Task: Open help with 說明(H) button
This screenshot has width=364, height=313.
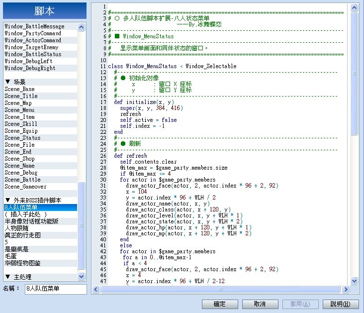Action: [x=341, y=304]
